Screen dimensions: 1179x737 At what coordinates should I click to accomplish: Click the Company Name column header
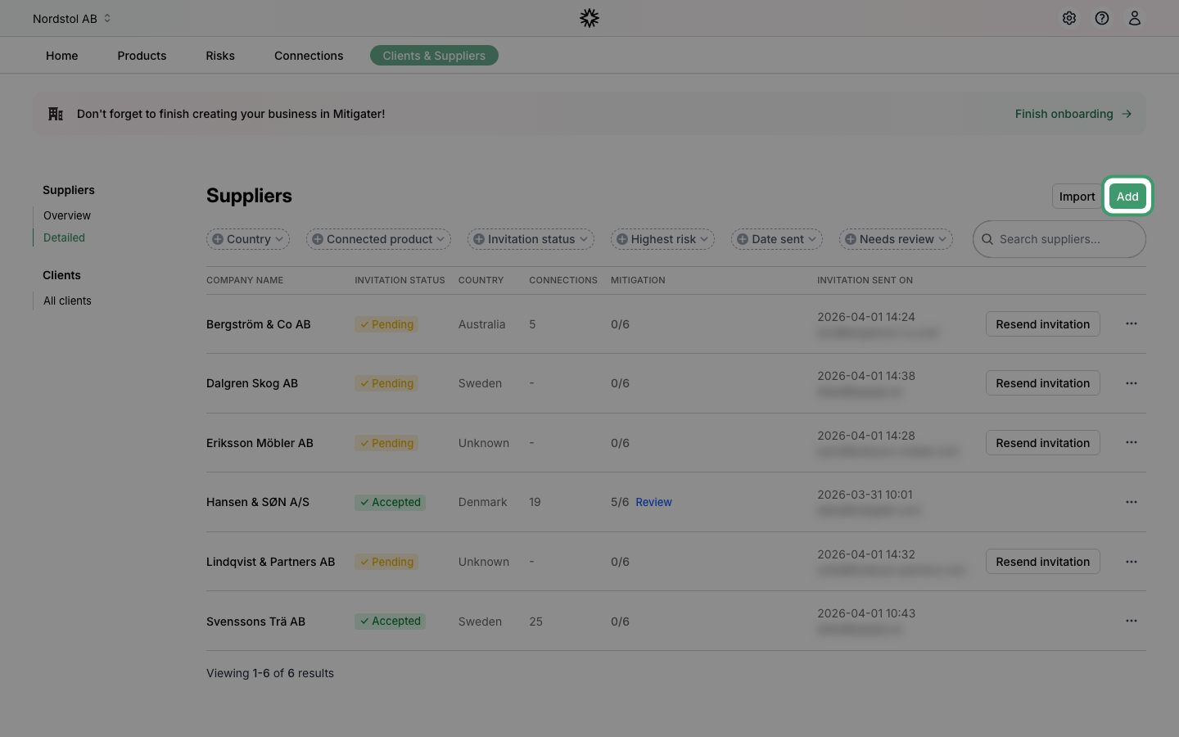pyautogui.click(x=245, y=280)
